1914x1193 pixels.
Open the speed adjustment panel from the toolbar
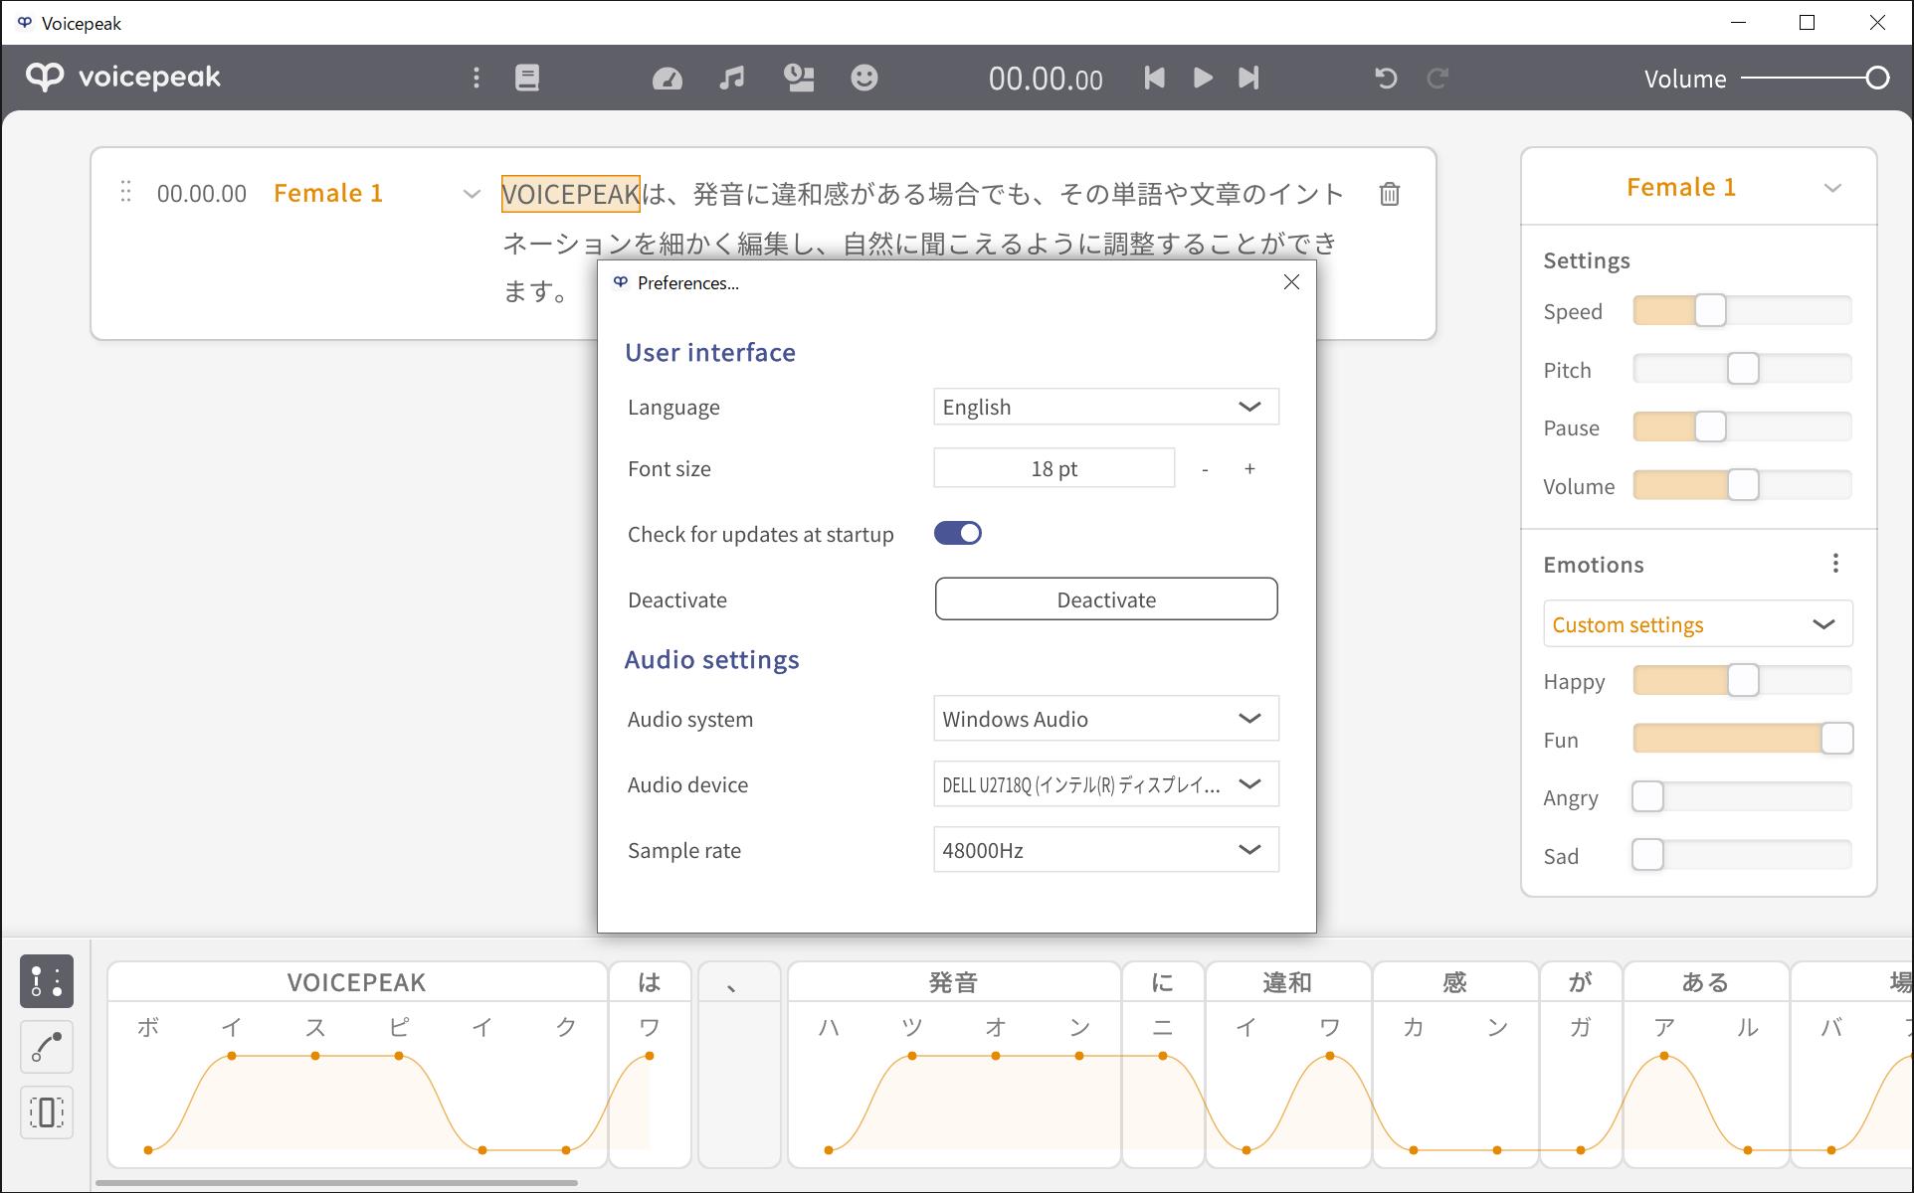[667, 78]
